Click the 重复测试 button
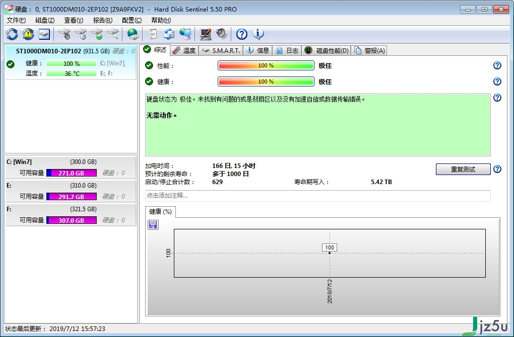Viewport: 514px width, 337px height. coord(463,169)
